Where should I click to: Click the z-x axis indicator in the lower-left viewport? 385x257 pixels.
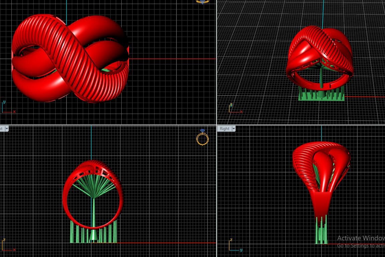click(8, 245)
